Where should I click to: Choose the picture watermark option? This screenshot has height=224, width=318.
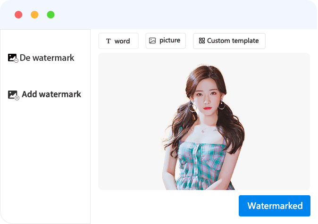166,41
